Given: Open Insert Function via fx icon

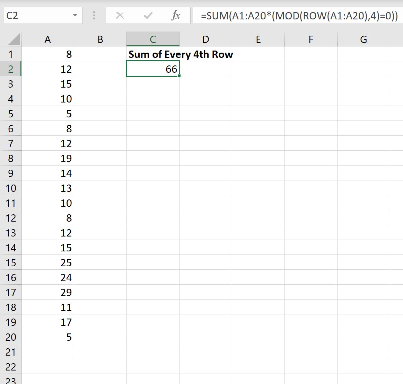Looking at the screenshot, I should [176, 16].
